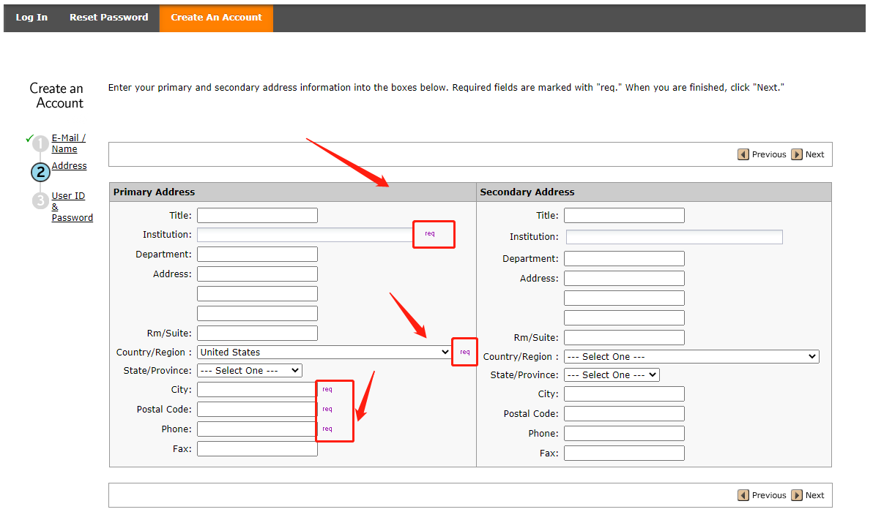
Task: Click the step 1 circle icon
Action: pos(40,144)
